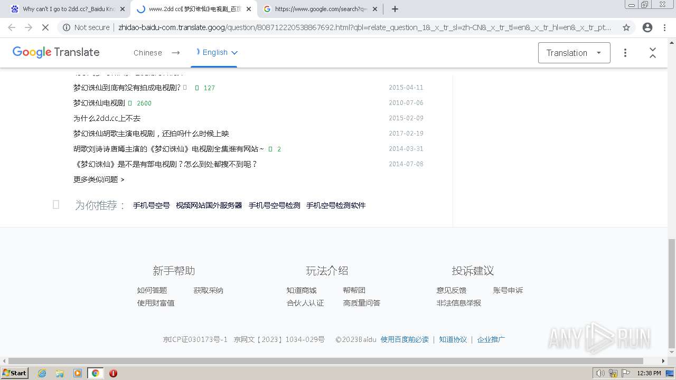The height and width of the screenshot is (380, 676).
Task: Open the red Opera taskbar icon
Action: (113, 373)
